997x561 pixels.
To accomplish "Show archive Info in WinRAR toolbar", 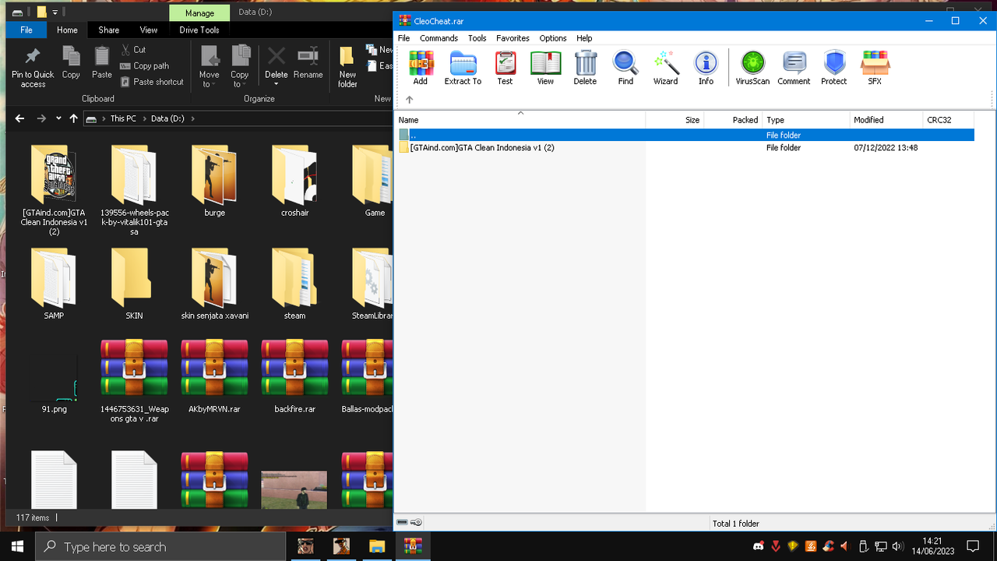I will click(x=706, y=68).
